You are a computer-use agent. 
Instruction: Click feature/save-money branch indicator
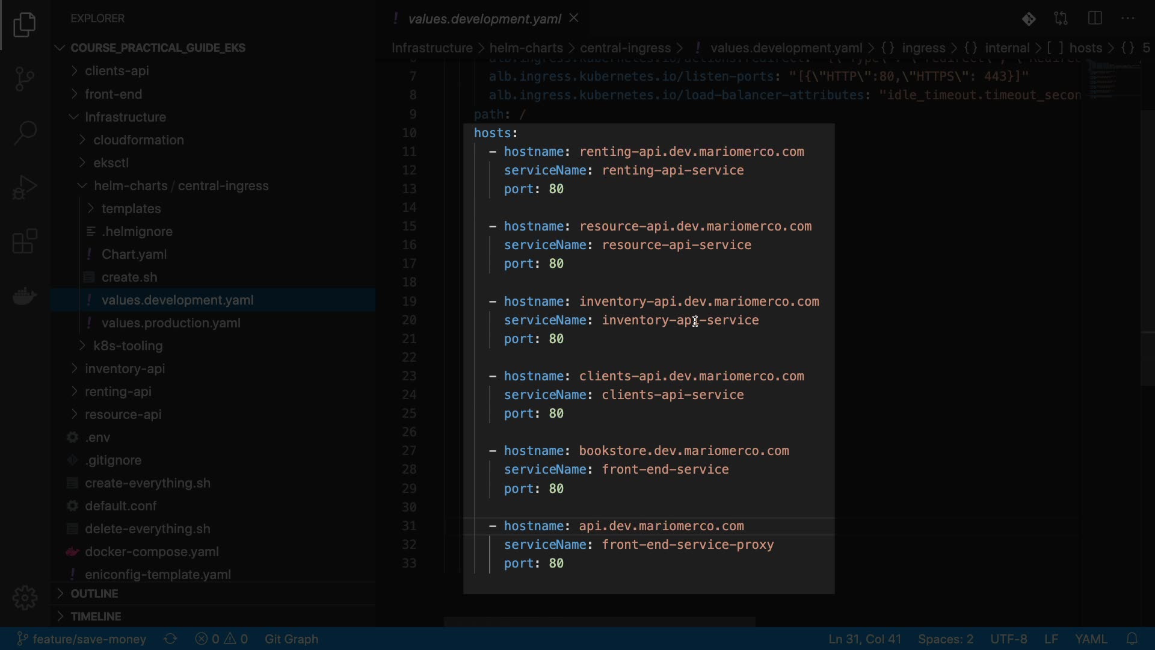click(82, 639)
